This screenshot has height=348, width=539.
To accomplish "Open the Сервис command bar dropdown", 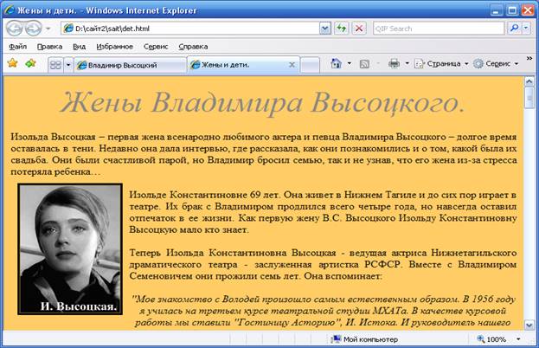I will tap(496, 64).
